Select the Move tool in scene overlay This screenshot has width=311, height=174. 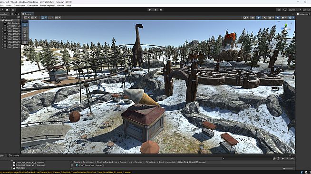tap(25, 29)
